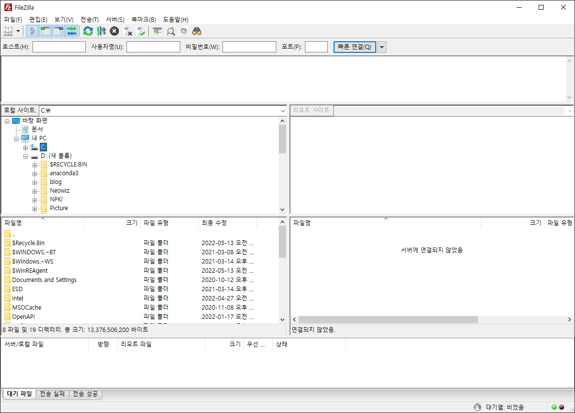Viewport: 575px width, 413px height.
Task: Click the red activity LED in status bar
Action: [x=561, y=407]
